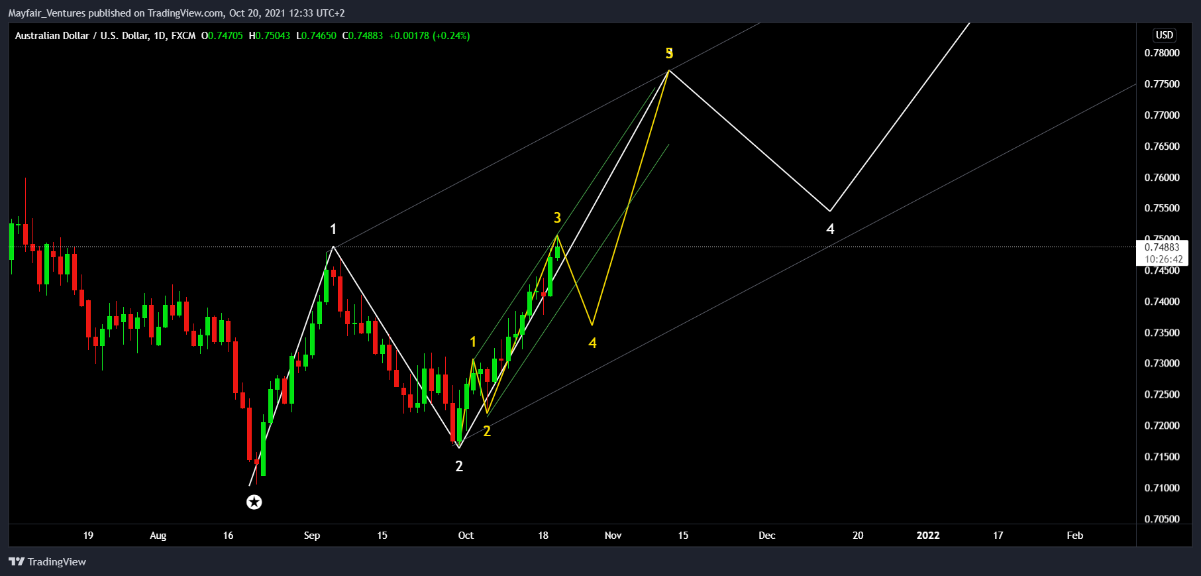This screenshot has height=576, width=1201.
Task: Click the Feb label on time axis
Action: [x=1075, y=536]
